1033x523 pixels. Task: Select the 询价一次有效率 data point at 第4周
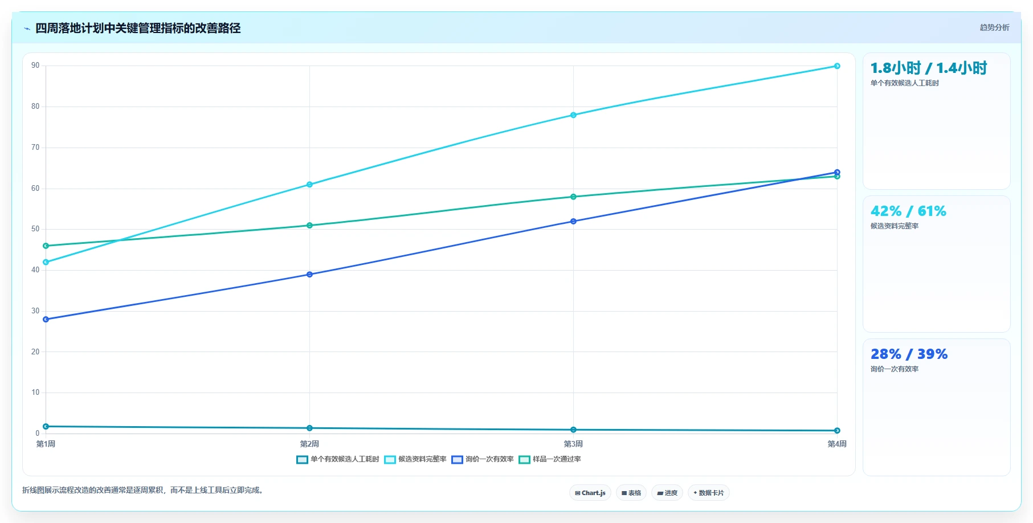(x=837, y=172)
